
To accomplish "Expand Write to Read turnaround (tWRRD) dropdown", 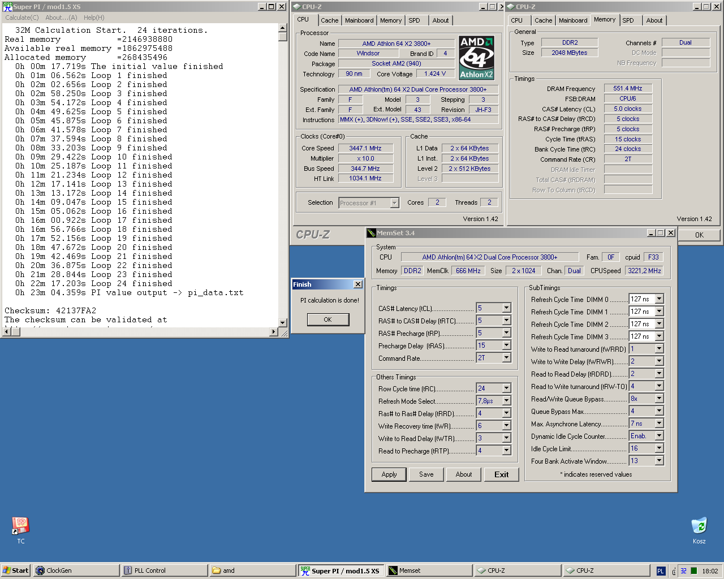I will (659, 349).
